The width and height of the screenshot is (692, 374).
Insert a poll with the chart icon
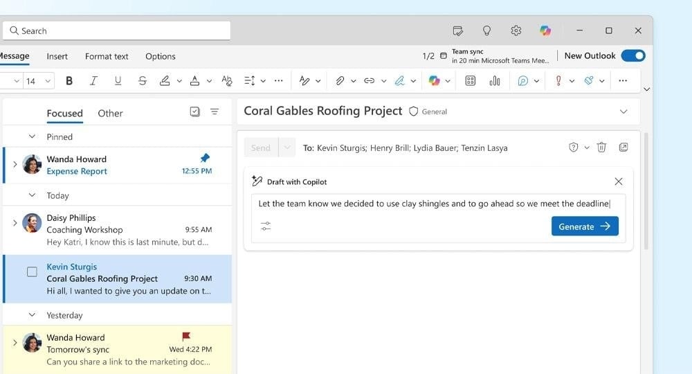495,81
